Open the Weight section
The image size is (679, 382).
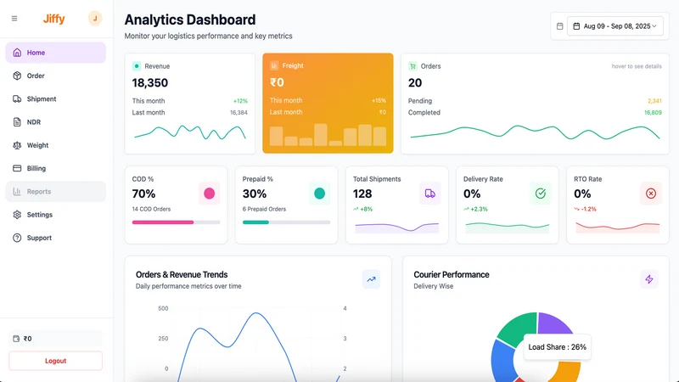55,145
